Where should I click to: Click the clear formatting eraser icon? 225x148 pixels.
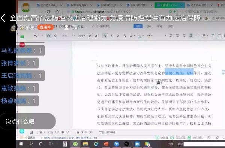point(55,36)
